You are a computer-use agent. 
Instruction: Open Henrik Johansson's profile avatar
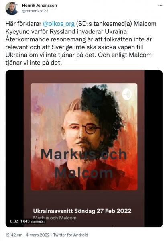(12, 8)
